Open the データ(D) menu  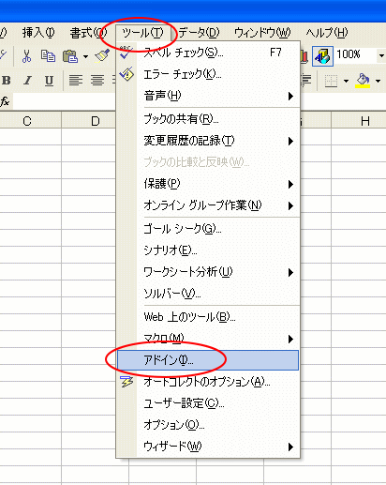(199, 33)
